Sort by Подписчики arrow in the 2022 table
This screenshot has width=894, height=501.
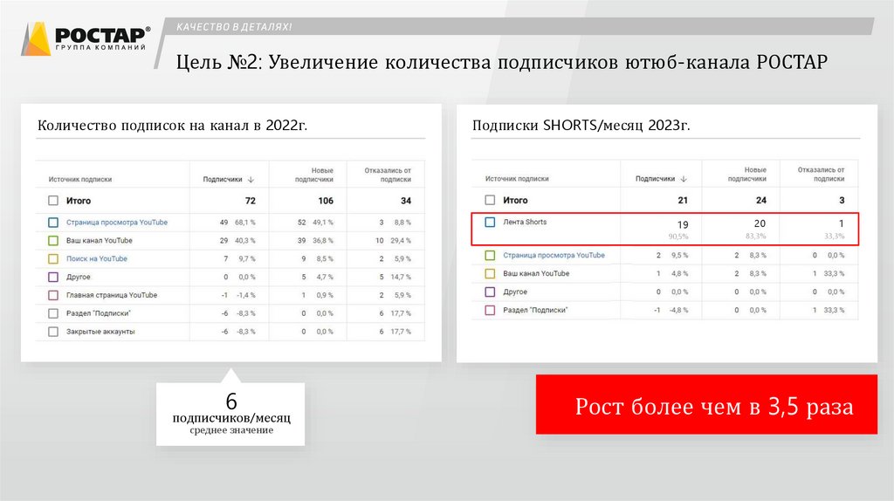click(x=251, y=180)
